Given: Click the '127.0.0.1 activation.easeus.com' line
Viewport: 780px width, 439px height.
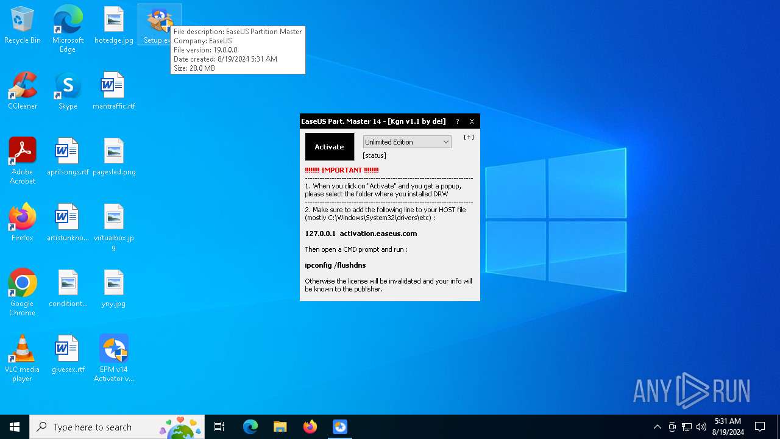Looking at the screenshot, I should (x=361, y=234).
